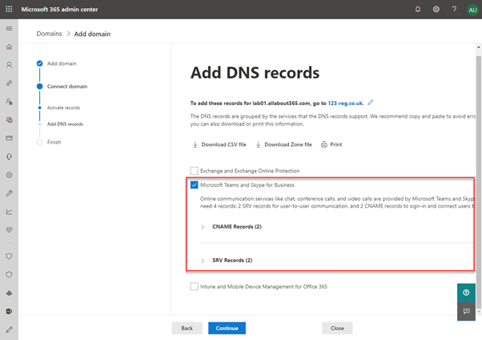Open the AU account avatar
Image resolution: width=482 pixels, height=340 pixels.
click(472, 10)
